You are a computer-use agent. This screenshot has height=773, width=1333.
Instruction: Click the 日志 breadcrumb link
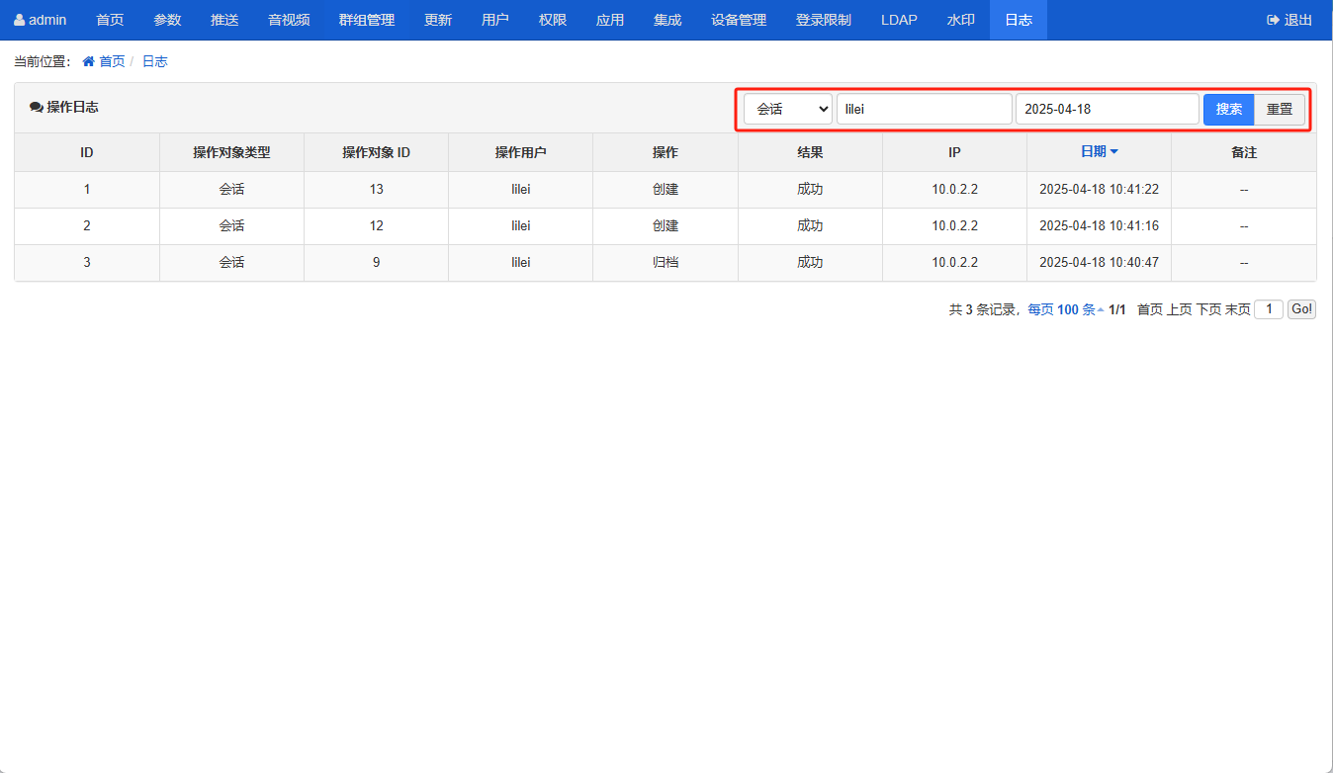click(x=154, y=61)
